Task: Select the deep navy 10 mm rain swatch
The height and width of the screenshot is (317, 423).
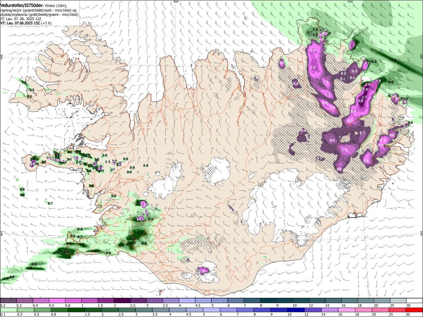Action: point(296,310)
